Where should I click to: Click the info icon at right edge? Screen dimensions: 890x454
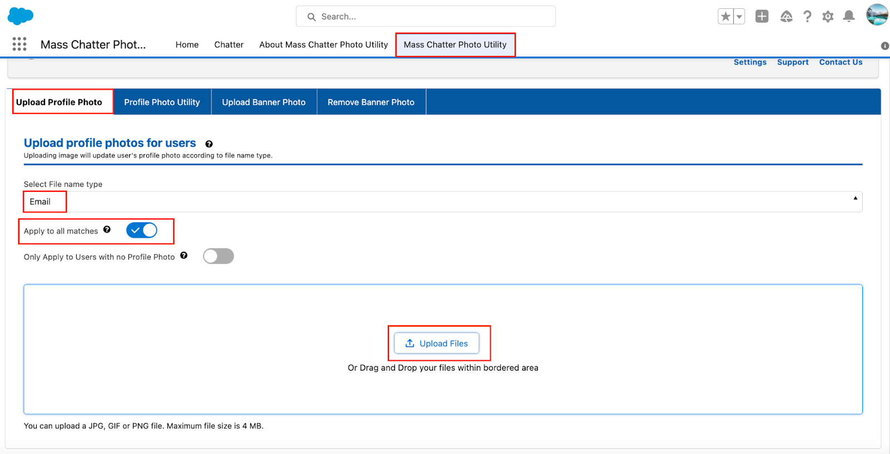(884, 46)
